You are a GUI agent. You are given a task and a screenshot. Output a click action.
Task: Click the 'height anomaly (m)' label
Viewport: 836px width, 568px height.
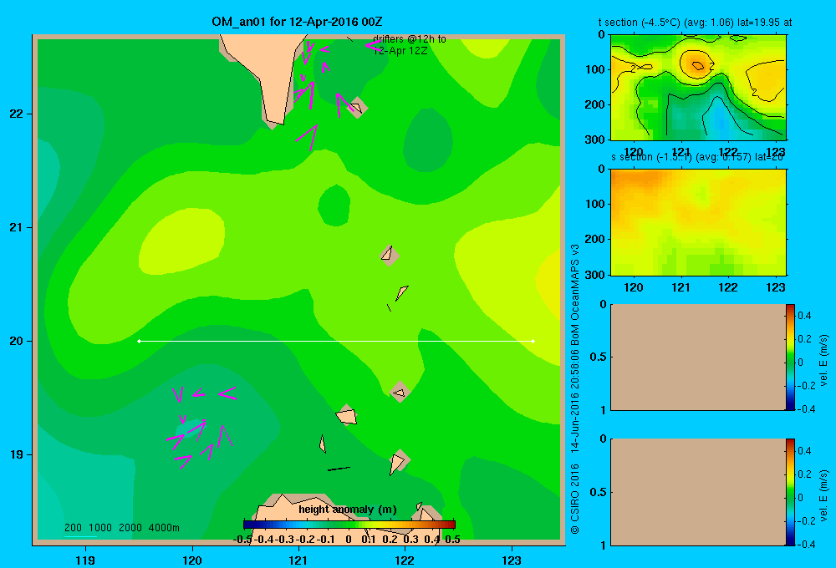click(x=348, y=510)
